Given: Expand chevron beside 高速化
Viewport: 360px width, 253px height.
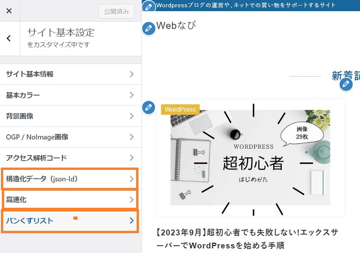Looking at the screenshot, I should click(x=132, y=199).
